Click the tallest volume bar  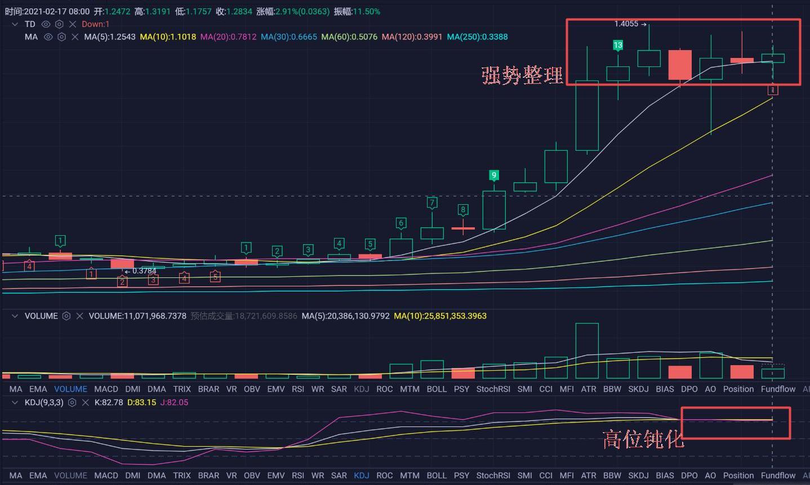tap(587, 351)
